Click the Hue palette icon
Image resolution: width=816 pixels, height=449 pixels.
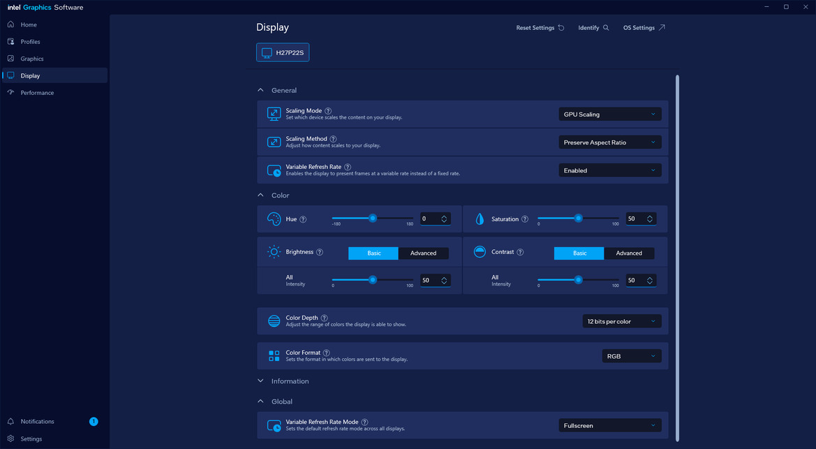(x=274, y=219)
